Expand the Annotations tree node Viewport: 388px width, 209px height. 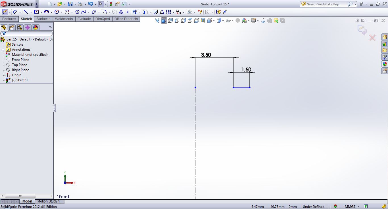pos(3,50)
